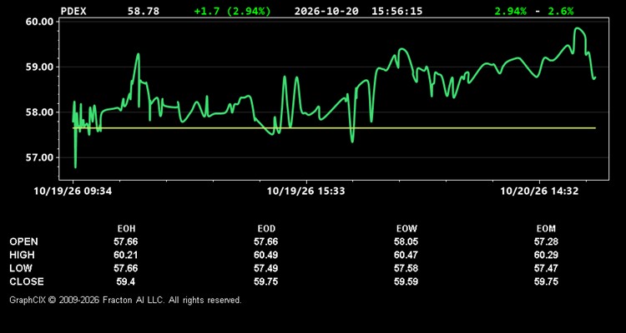Click the 10/20/26 14:32 x-axis label
This screenshot has height=333, width=626.
539,191
